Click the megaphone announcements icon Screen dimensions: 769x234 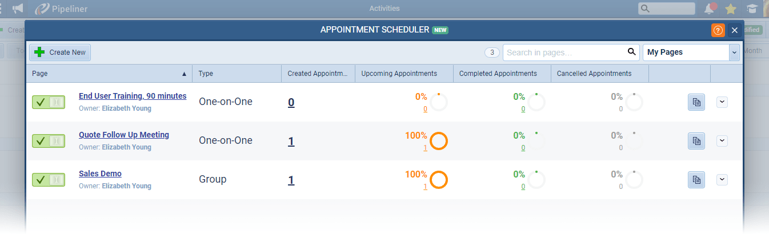18,9
